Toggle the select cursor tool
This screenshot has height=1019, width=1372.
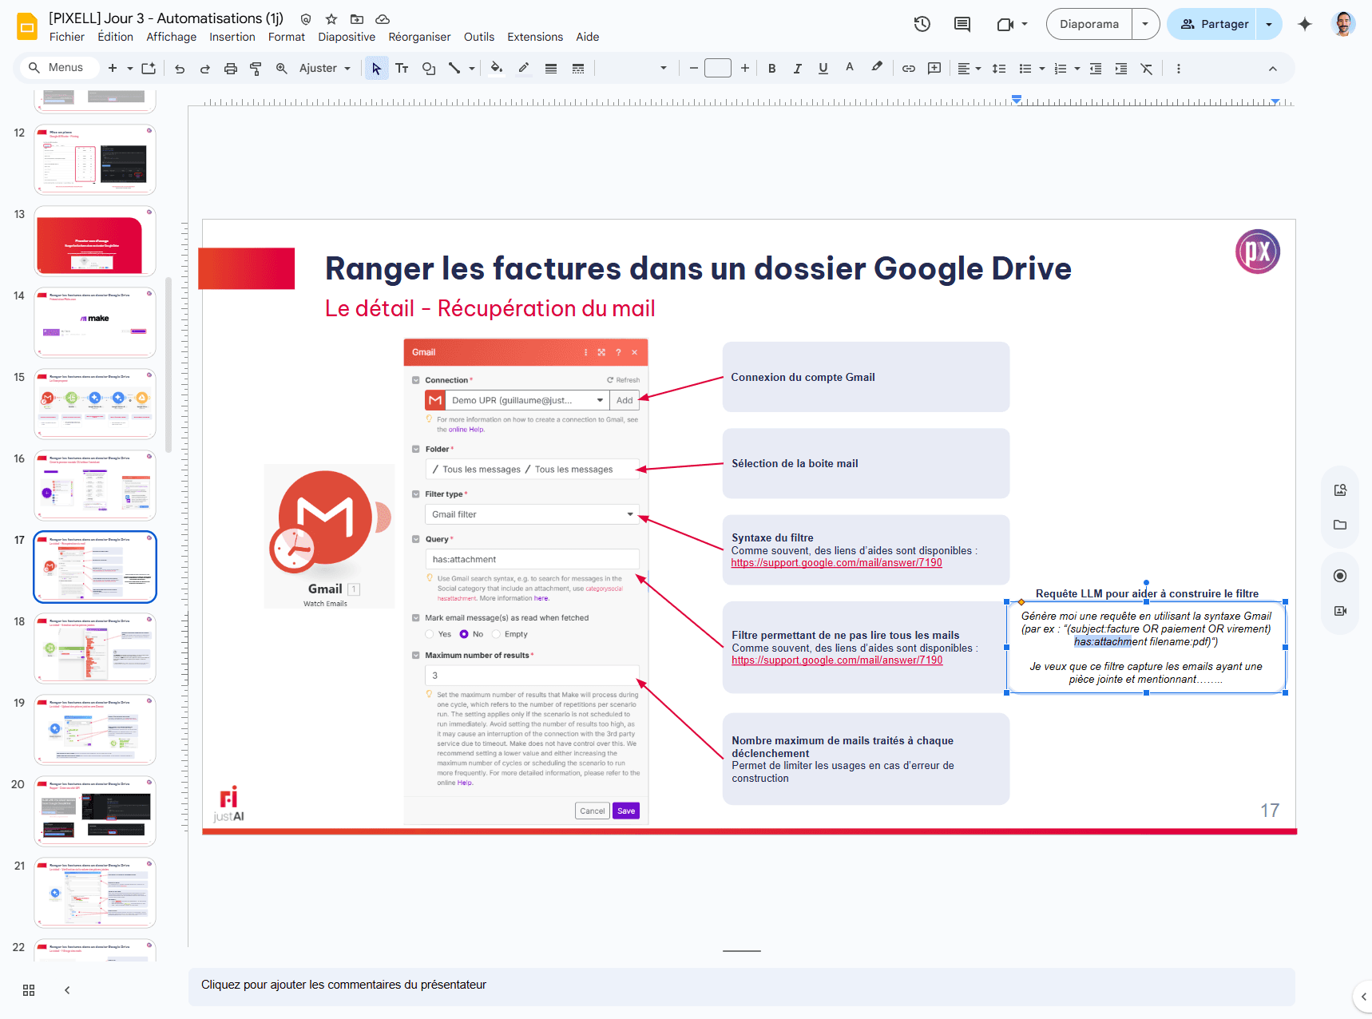point(376,69)
